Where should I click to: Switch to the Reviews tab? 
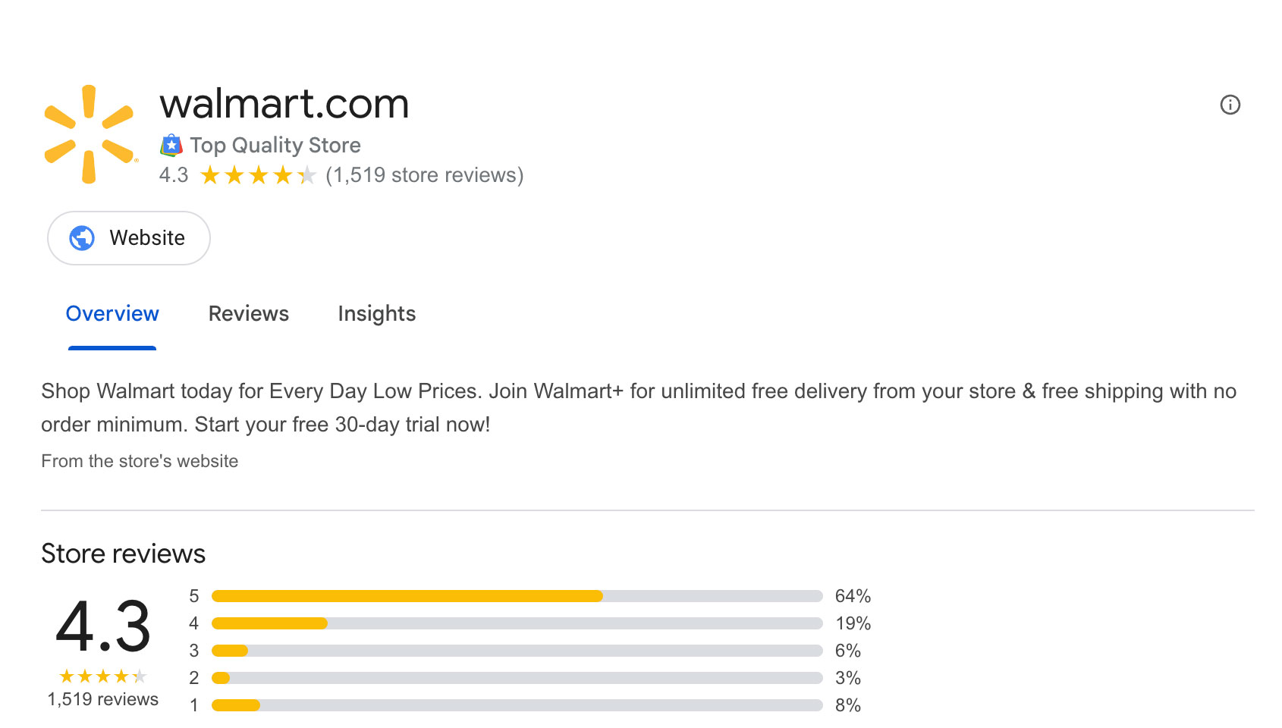click(x=248, y=313)
